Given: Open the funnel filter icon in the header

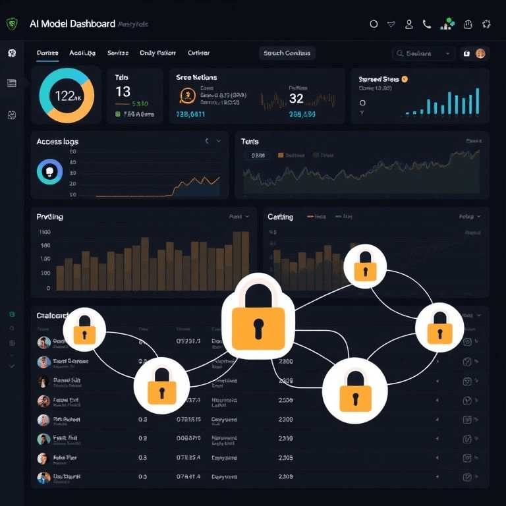Looking at the screenshot, I should (x=391, y=24).
